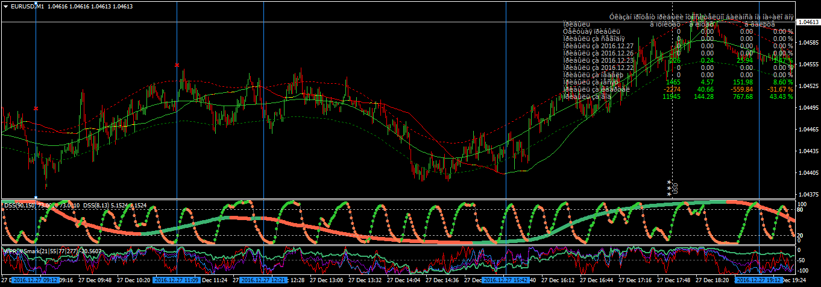The height and width of the screenshot is (287, 821).
Task: Click the red star marker near 11:09
Action: (x=177, y=65)
